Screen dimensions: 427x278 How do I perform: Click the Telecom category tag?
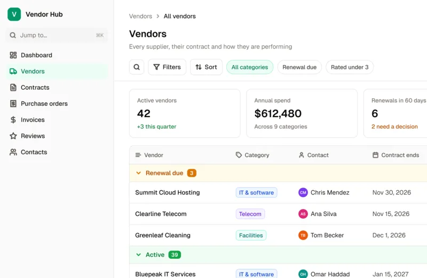(x=250, y=214)
